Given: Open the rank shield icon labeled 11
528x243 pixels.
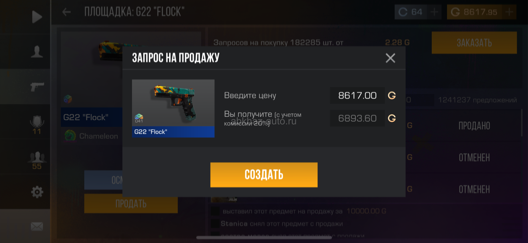Looking at the screenshot, I should pos(37,124).
